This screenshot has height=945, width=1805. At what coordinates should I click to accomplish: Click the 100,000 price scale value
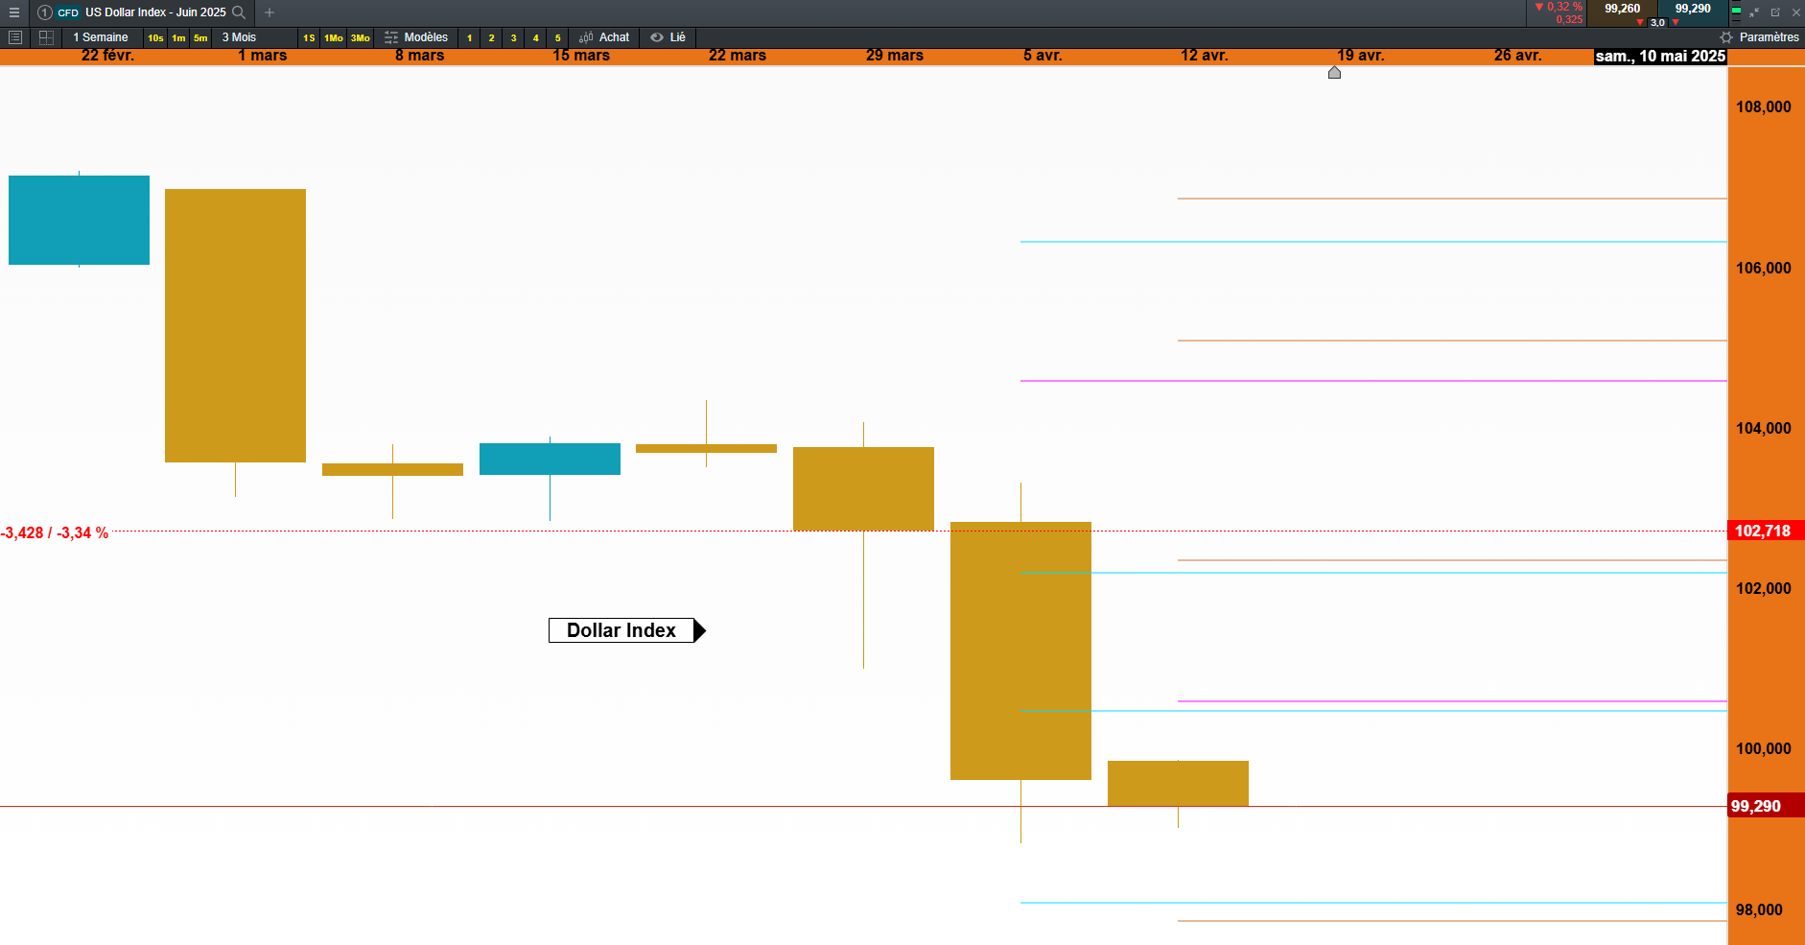pos(1763,749)
